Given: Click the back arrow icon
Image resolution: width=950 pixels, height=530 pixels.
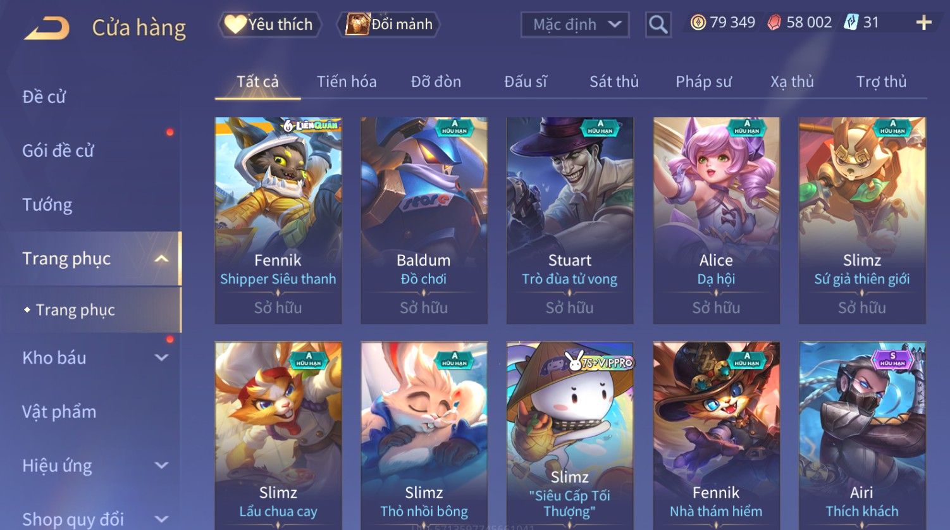Looking at the screenshot, I should pos(47,28).
